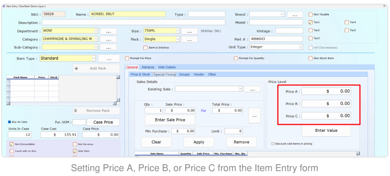390x176 pixels.
Task: Click the Enter Sale Price button
Action: click(170, 120)
